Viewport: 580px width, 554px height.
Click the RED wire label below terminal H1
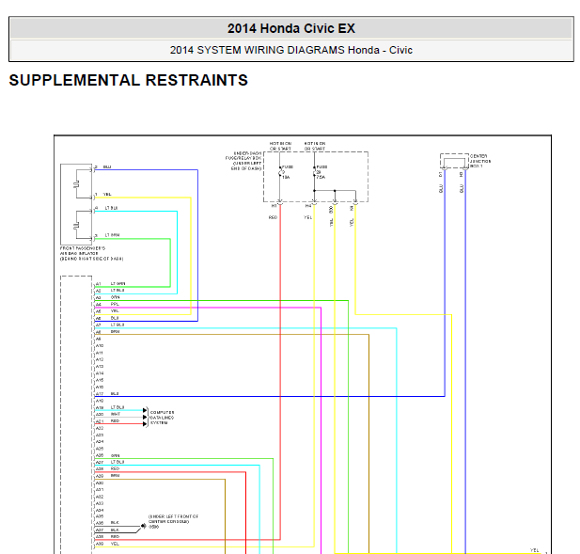pyautogui.click(x=273, y=217)
